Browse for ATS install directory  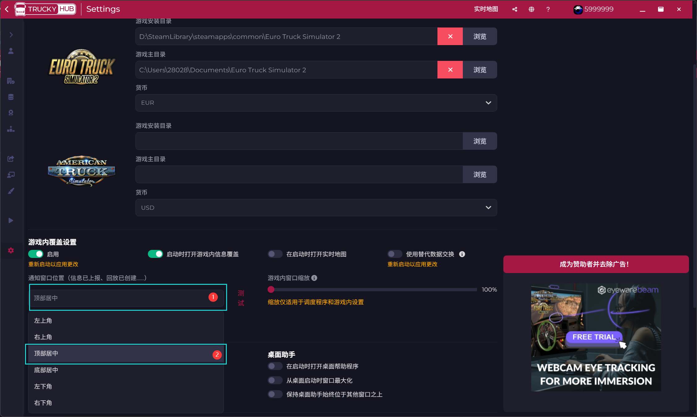[x=480, y=141]
